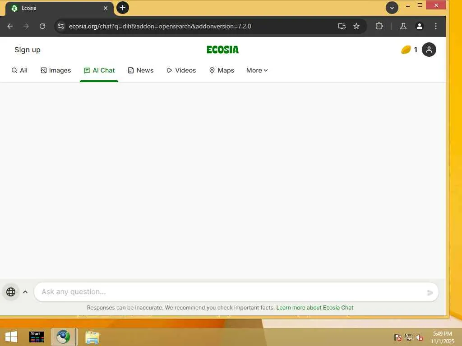Image resolution: width=462 pixels, height=346 pixels.
Task: Bookmark this tab with the star icon
Action: pyautogui.click(x=356, y=26)
